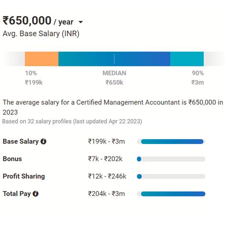This screenshot has height=226, width=226.
Task: Click the Base Salary range bar
Action: (x=172, y=142)
